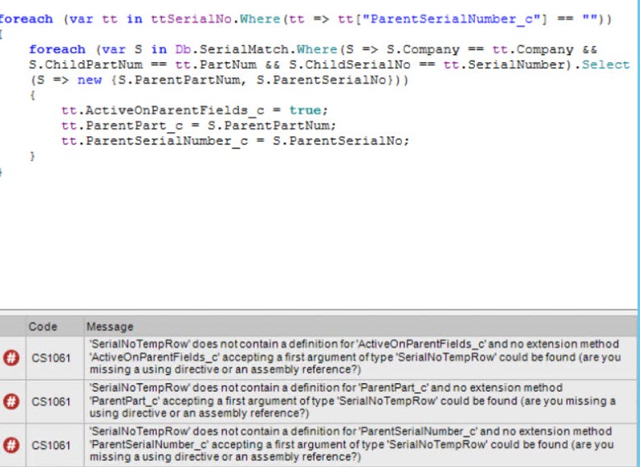Viewport: 640px width, 467px height.
Task: Click error icon for ParentSerialNumber_c message
Action: tap(12, 445)
